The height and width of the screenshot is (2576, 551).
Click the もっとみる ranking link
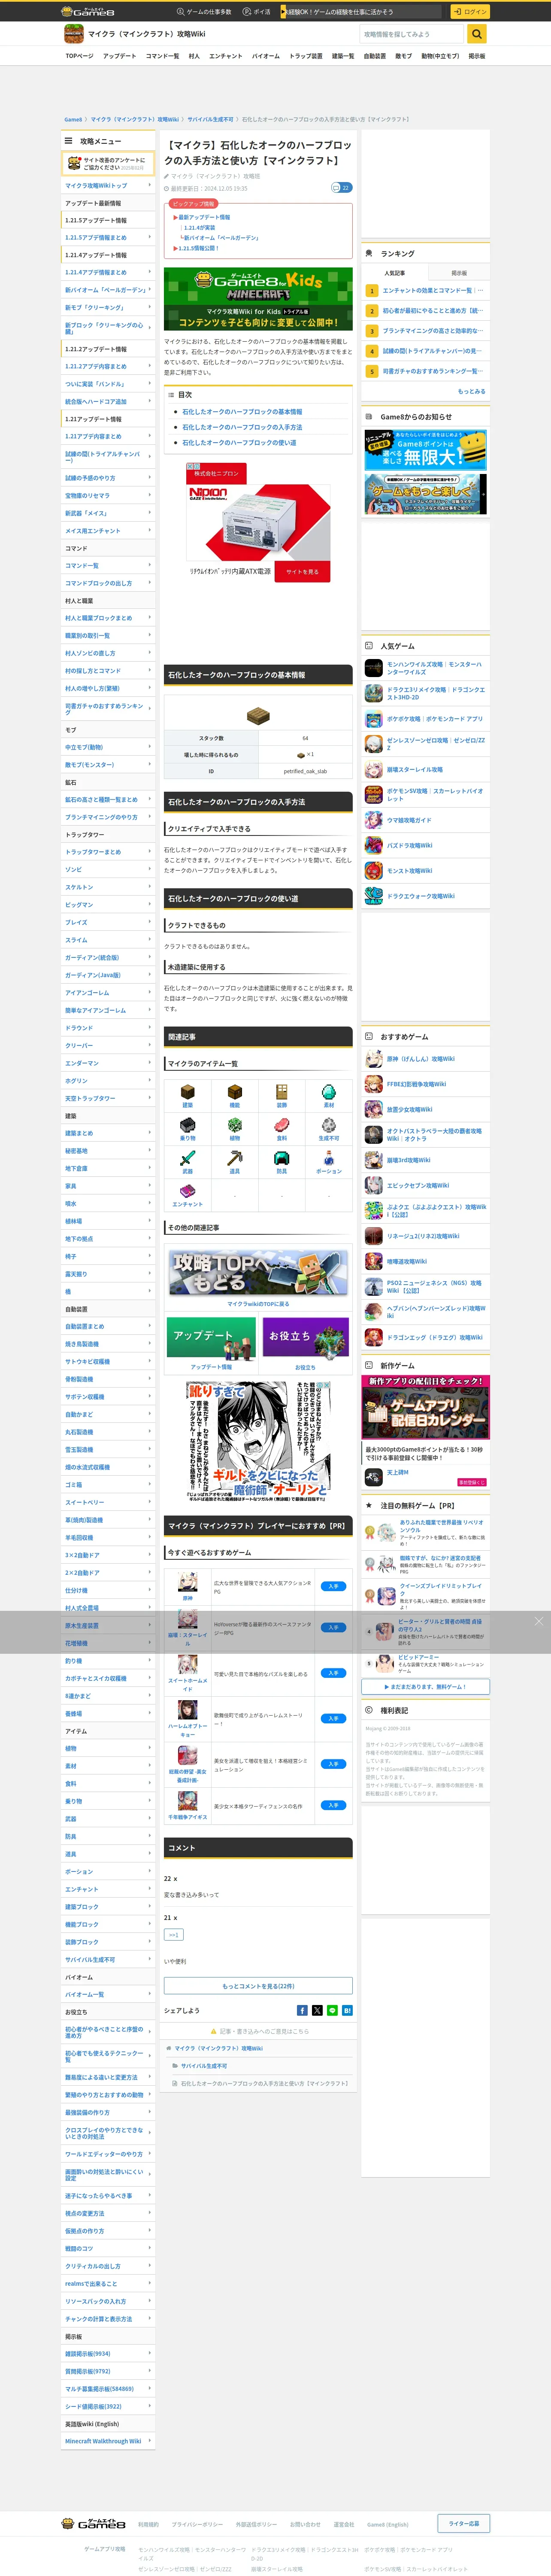tap(471, 391)
